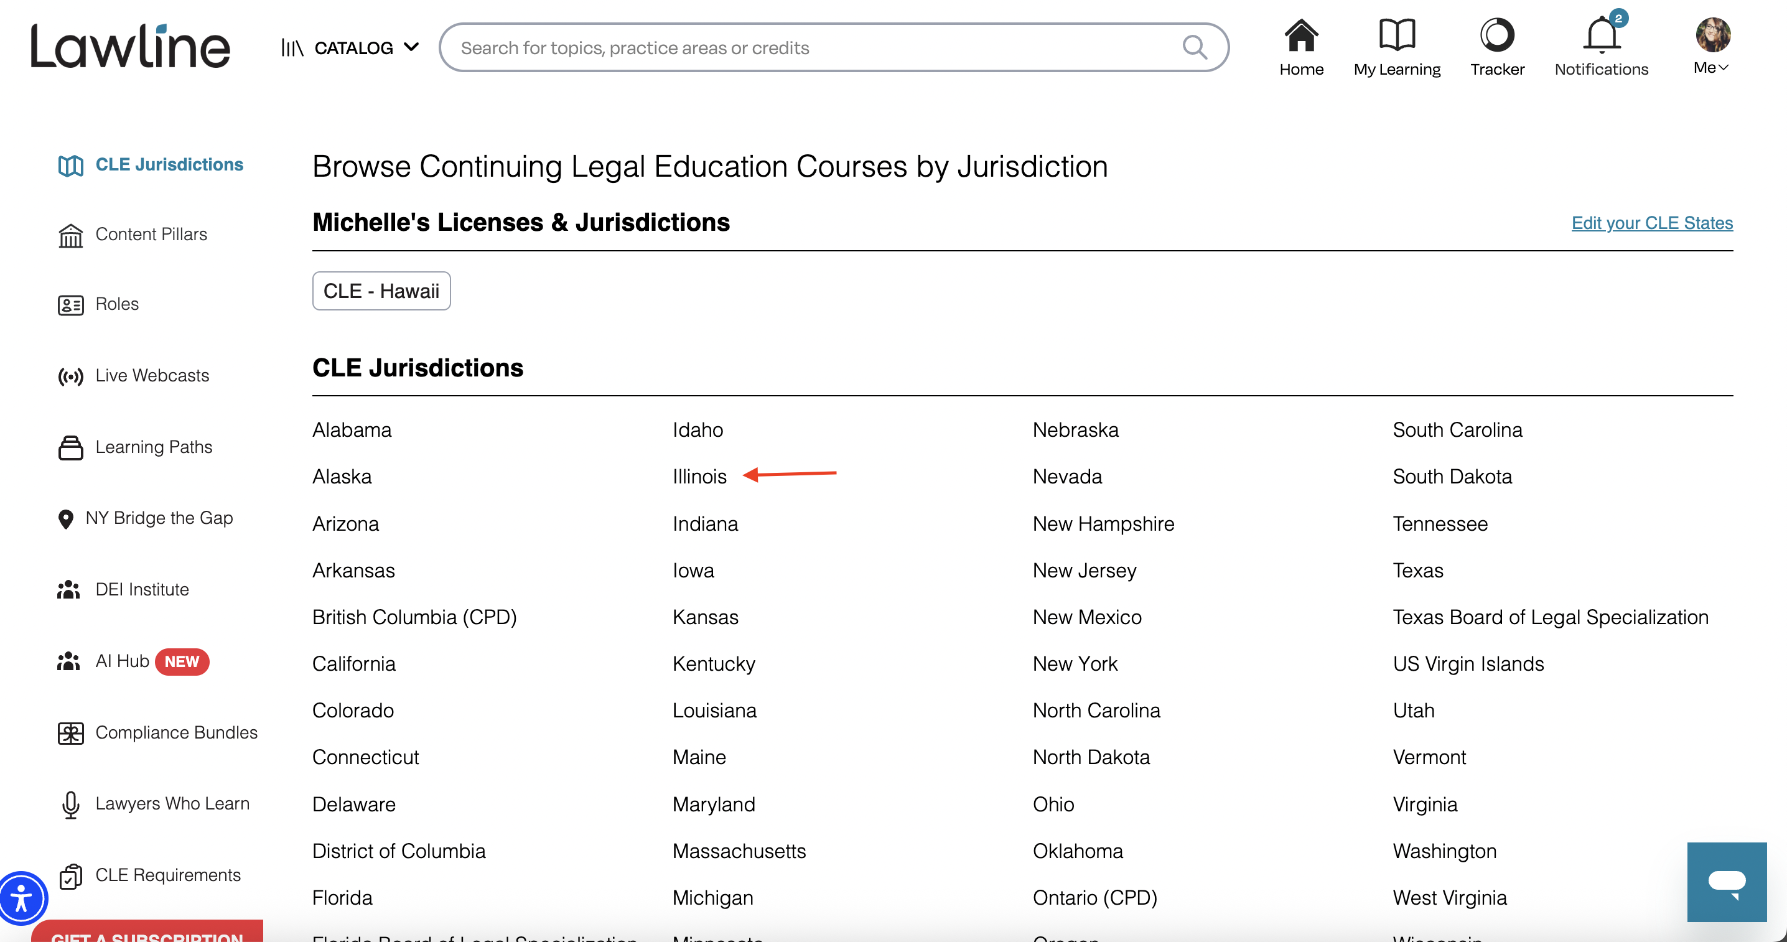
Task: Open the South Carolina jurisdiction link
Action: click(x=1457, y=430)
